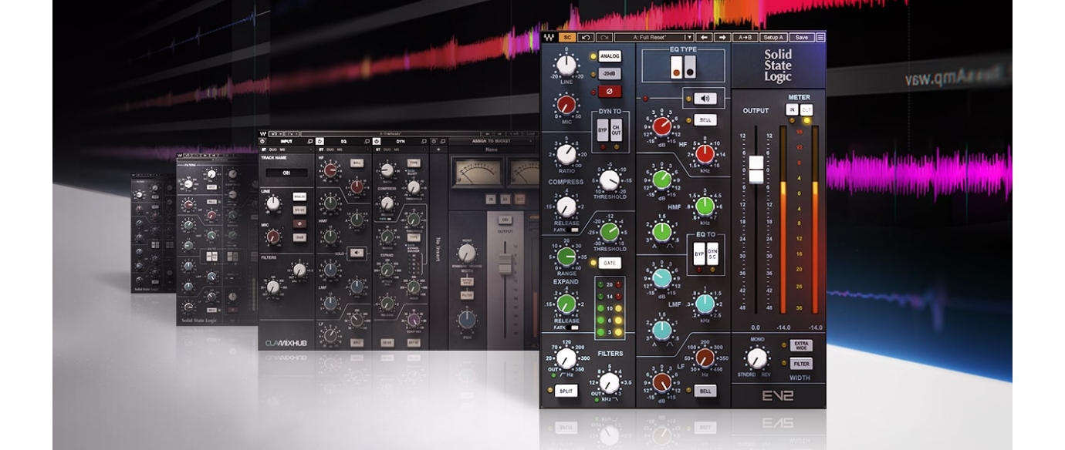Screen dimensions: 1065x450
Task: Click the DYN TO BYP switch
Action: [603, 129]
